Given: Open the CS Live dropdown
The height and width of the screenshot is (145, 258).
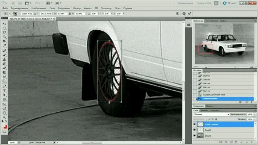Looking at the screenshot, I should (230, 3).
